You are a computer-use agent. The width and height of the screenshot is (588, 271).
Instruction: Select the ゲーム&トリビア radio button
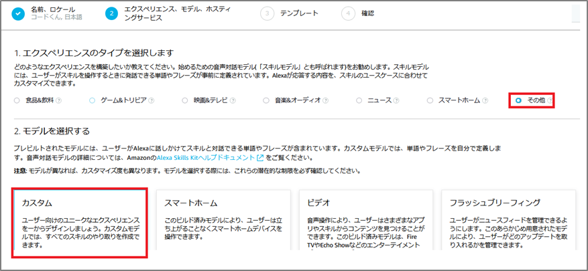tap(93, 100)
